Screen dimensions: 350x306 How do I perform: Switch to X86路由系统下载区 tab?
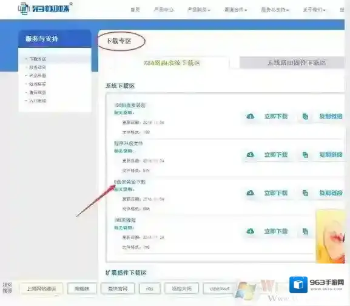(x=172, y=63)
